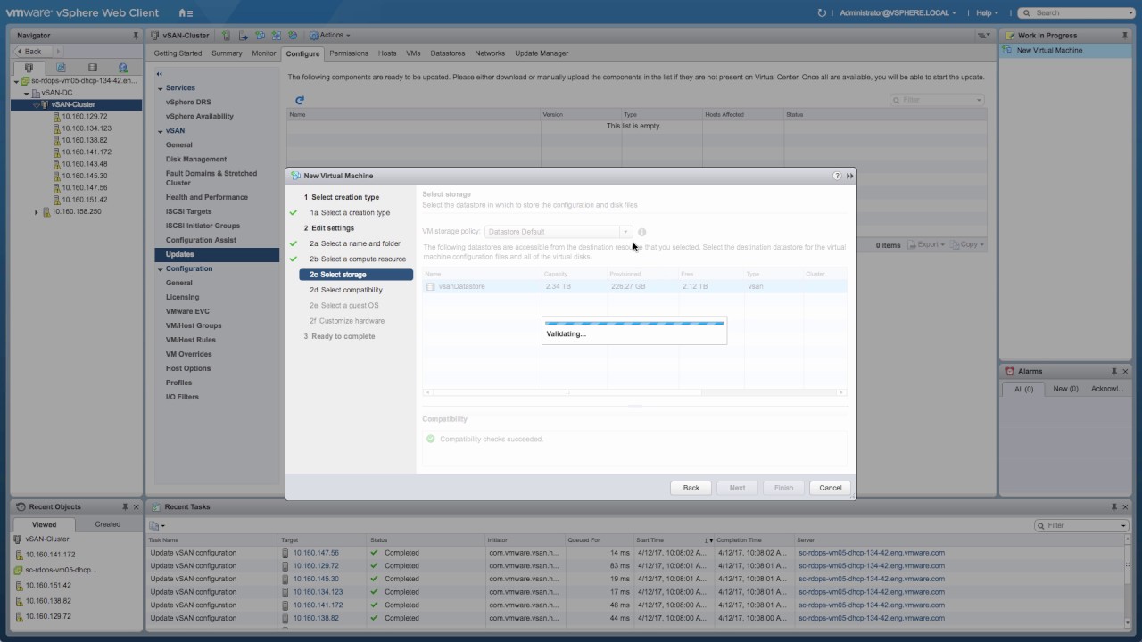This screenshot has width=1142, height=642.
Task: Pin the Alarms panel
Action: [1113, 371]
